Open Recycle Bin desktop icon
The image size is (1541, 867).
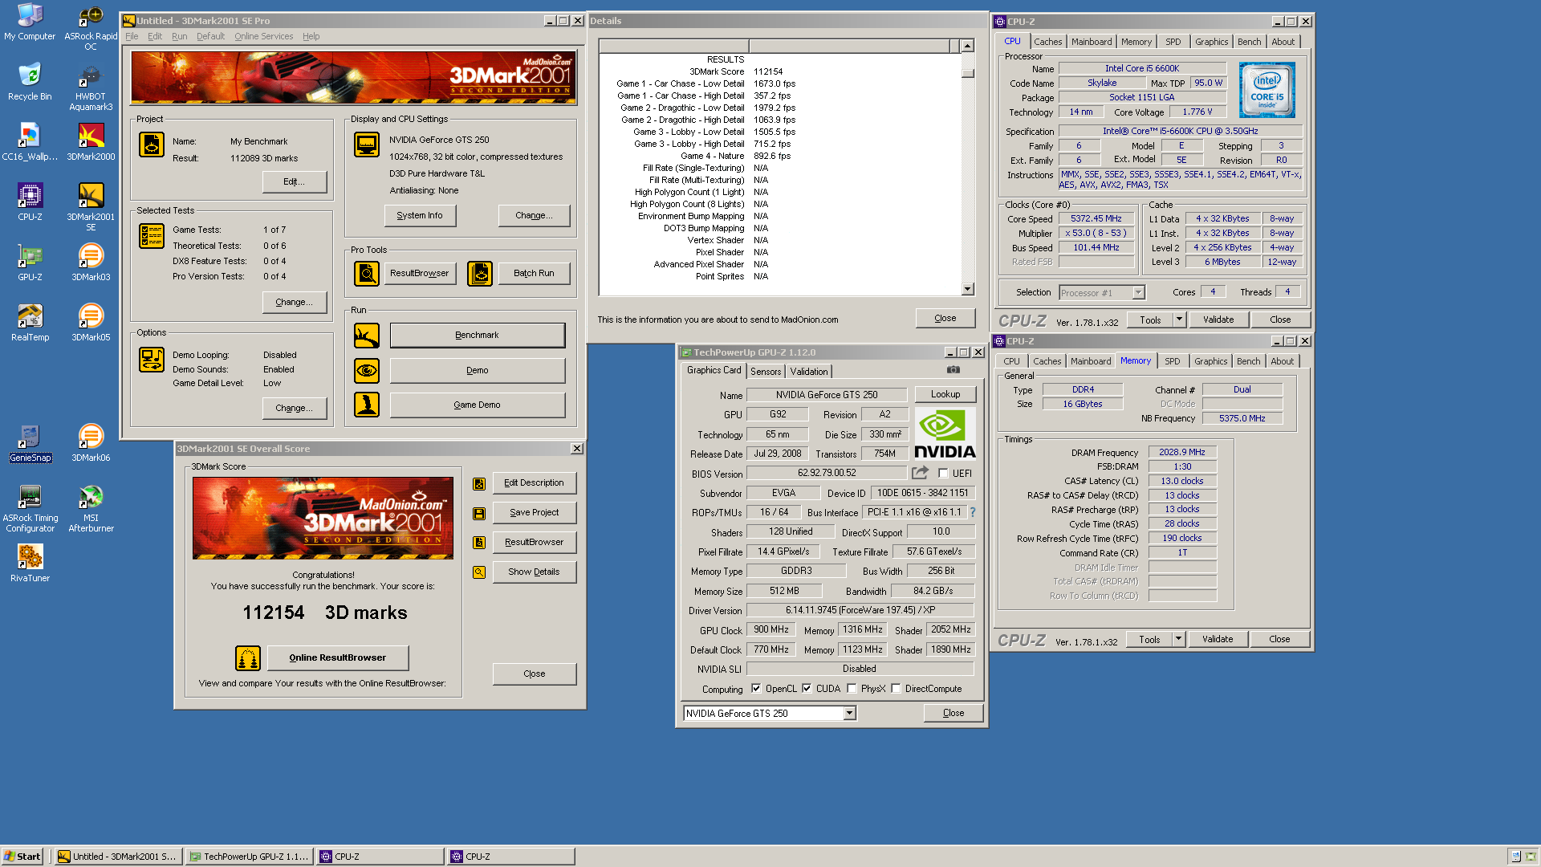30,82
